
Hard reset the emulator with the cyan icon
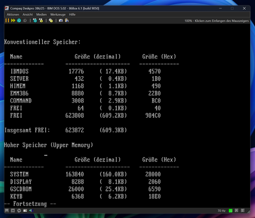tap(19, 21)
